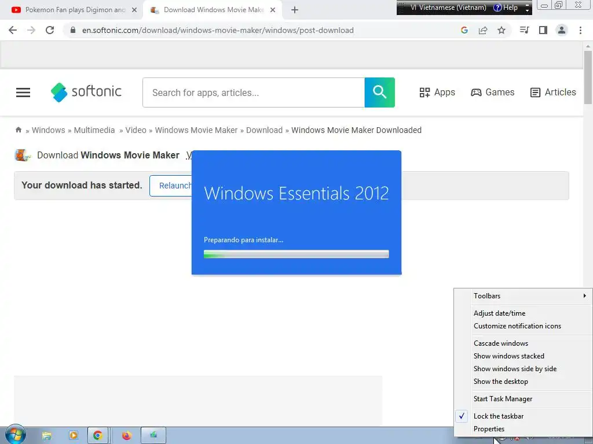This screenshot has height=444, width=593.
Task: Click the Chrome forward arrow
Action: (31, 30)
